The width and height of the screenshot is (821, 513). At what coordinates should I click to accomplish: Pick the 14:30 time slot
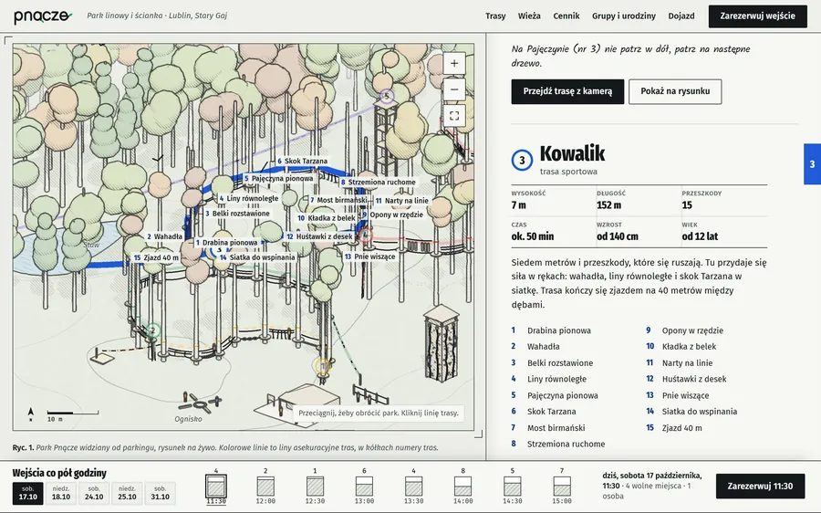pyautogui.click(x=512, y=487)
